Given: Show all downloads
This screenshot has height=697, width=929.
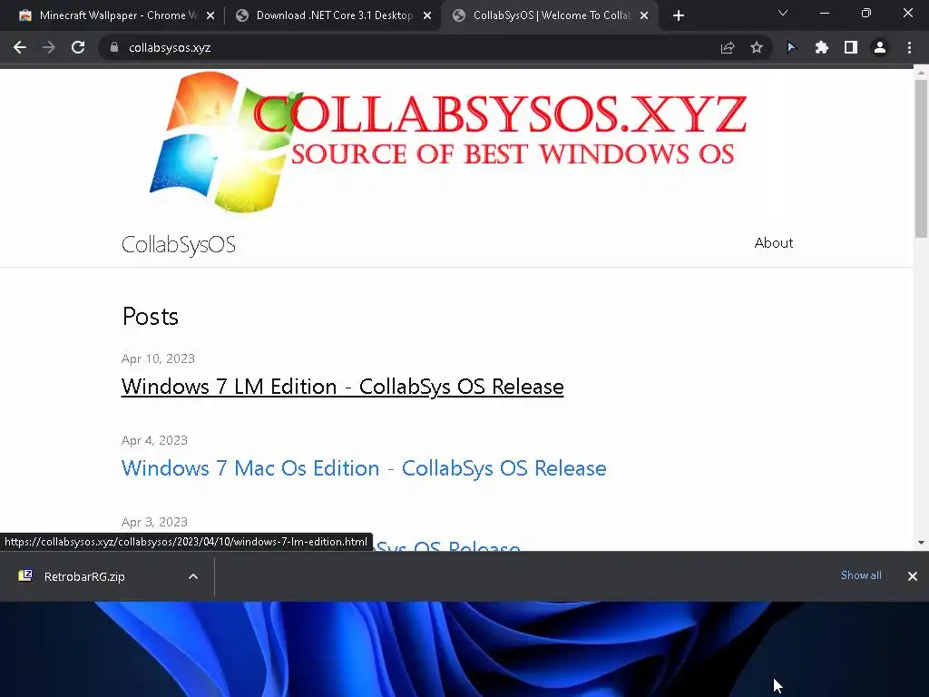Looking at the screenshot, I should coord(861,574).
